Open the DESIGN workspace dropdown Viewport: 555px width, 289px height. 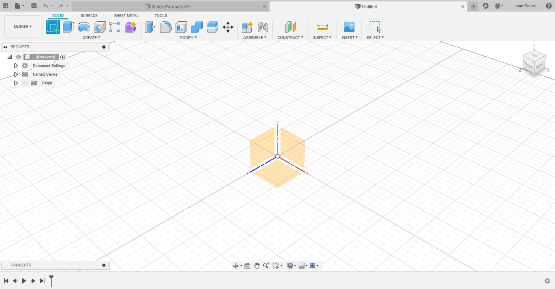23,26
